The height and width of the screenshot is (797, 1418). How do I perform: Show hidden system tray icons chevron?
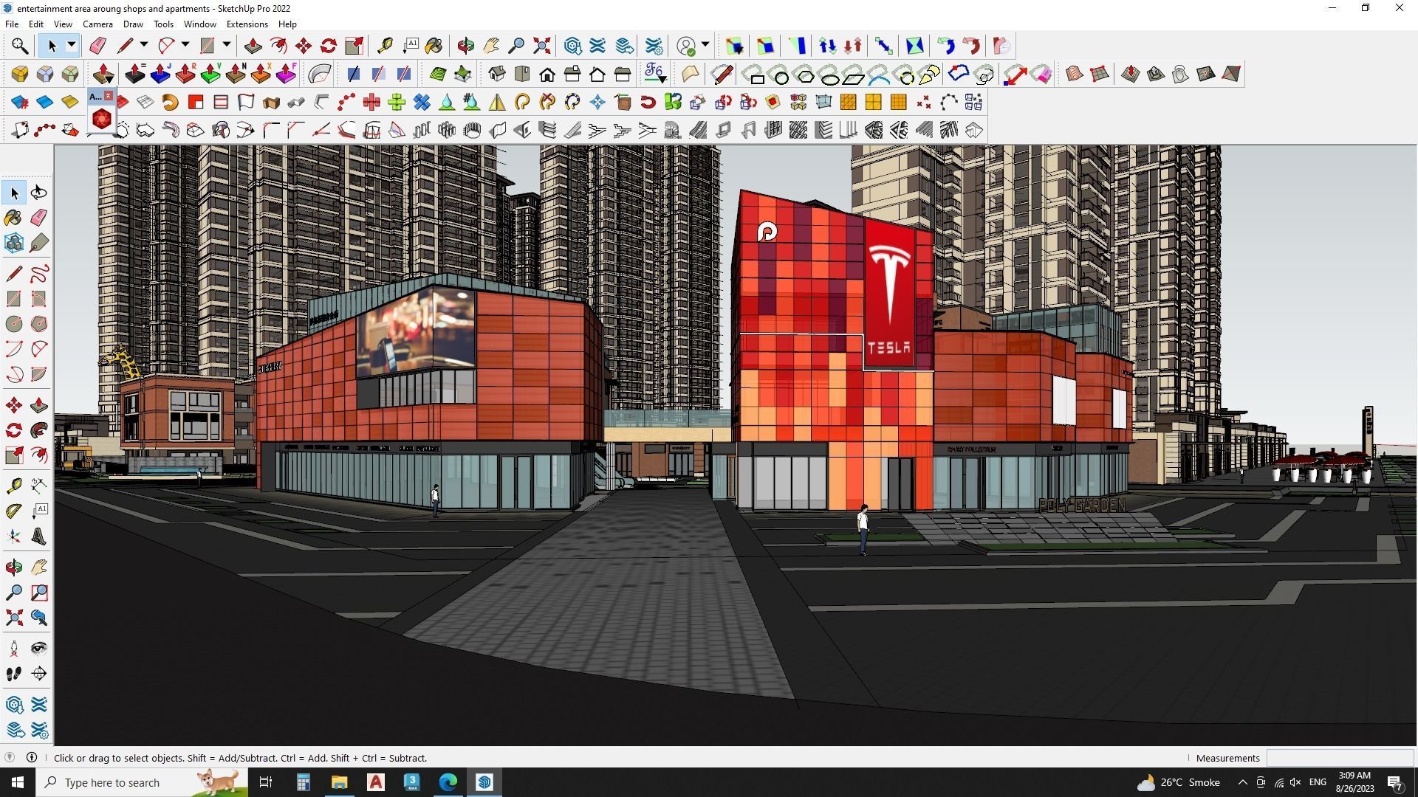point(1242,782)
